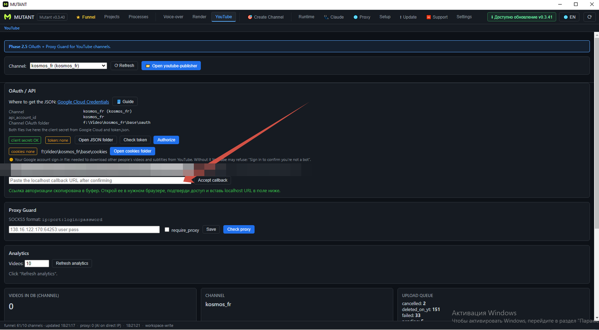Open the Proxy section
Image resolution: width=599 pixels, height=330 pixels.
362,17
